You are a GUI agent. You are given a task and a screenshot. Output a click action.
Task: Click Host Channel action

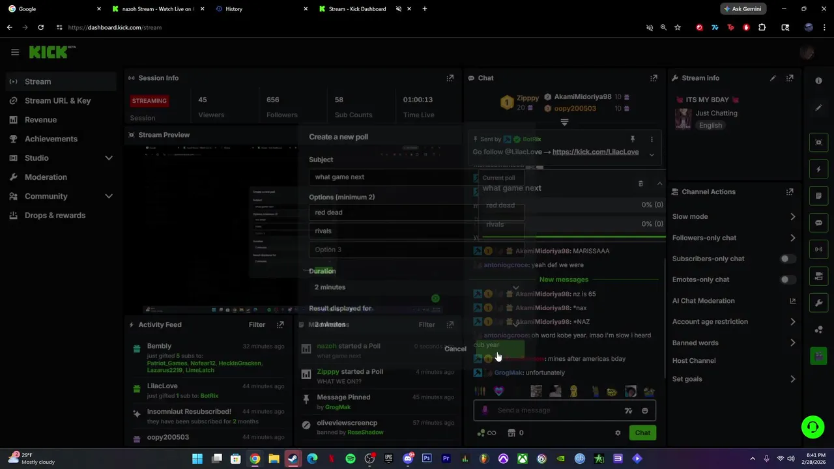[694, 361]
